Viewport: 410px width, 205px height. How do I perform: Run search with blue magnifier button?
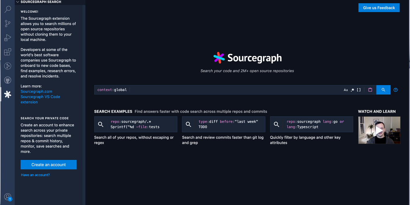click(383, 90)
